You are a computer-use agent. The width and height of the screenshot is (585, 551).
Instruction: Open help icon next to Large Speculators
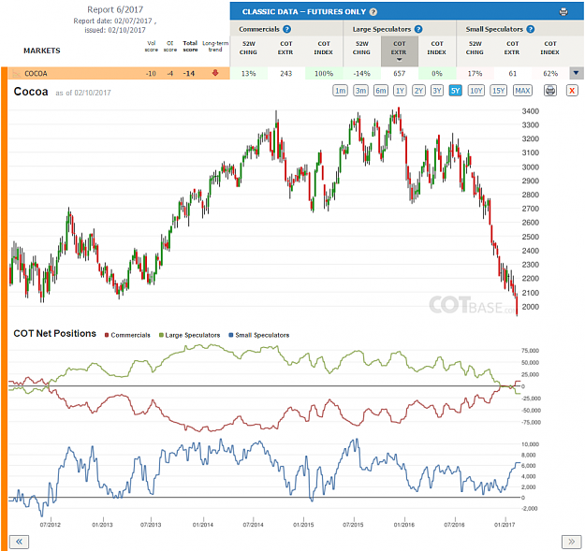[418, 29]
